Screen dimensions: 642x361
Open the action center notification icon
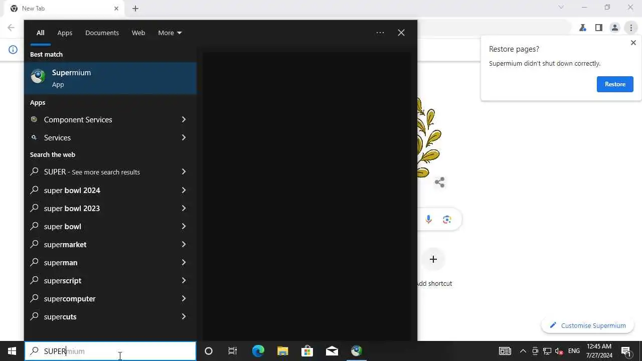626,351
